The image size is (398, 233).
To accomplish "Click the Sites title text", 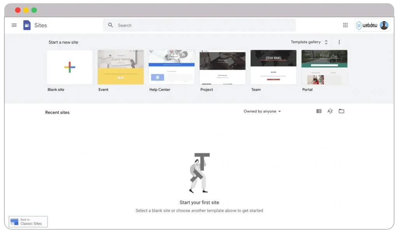I will pos(40,25).
